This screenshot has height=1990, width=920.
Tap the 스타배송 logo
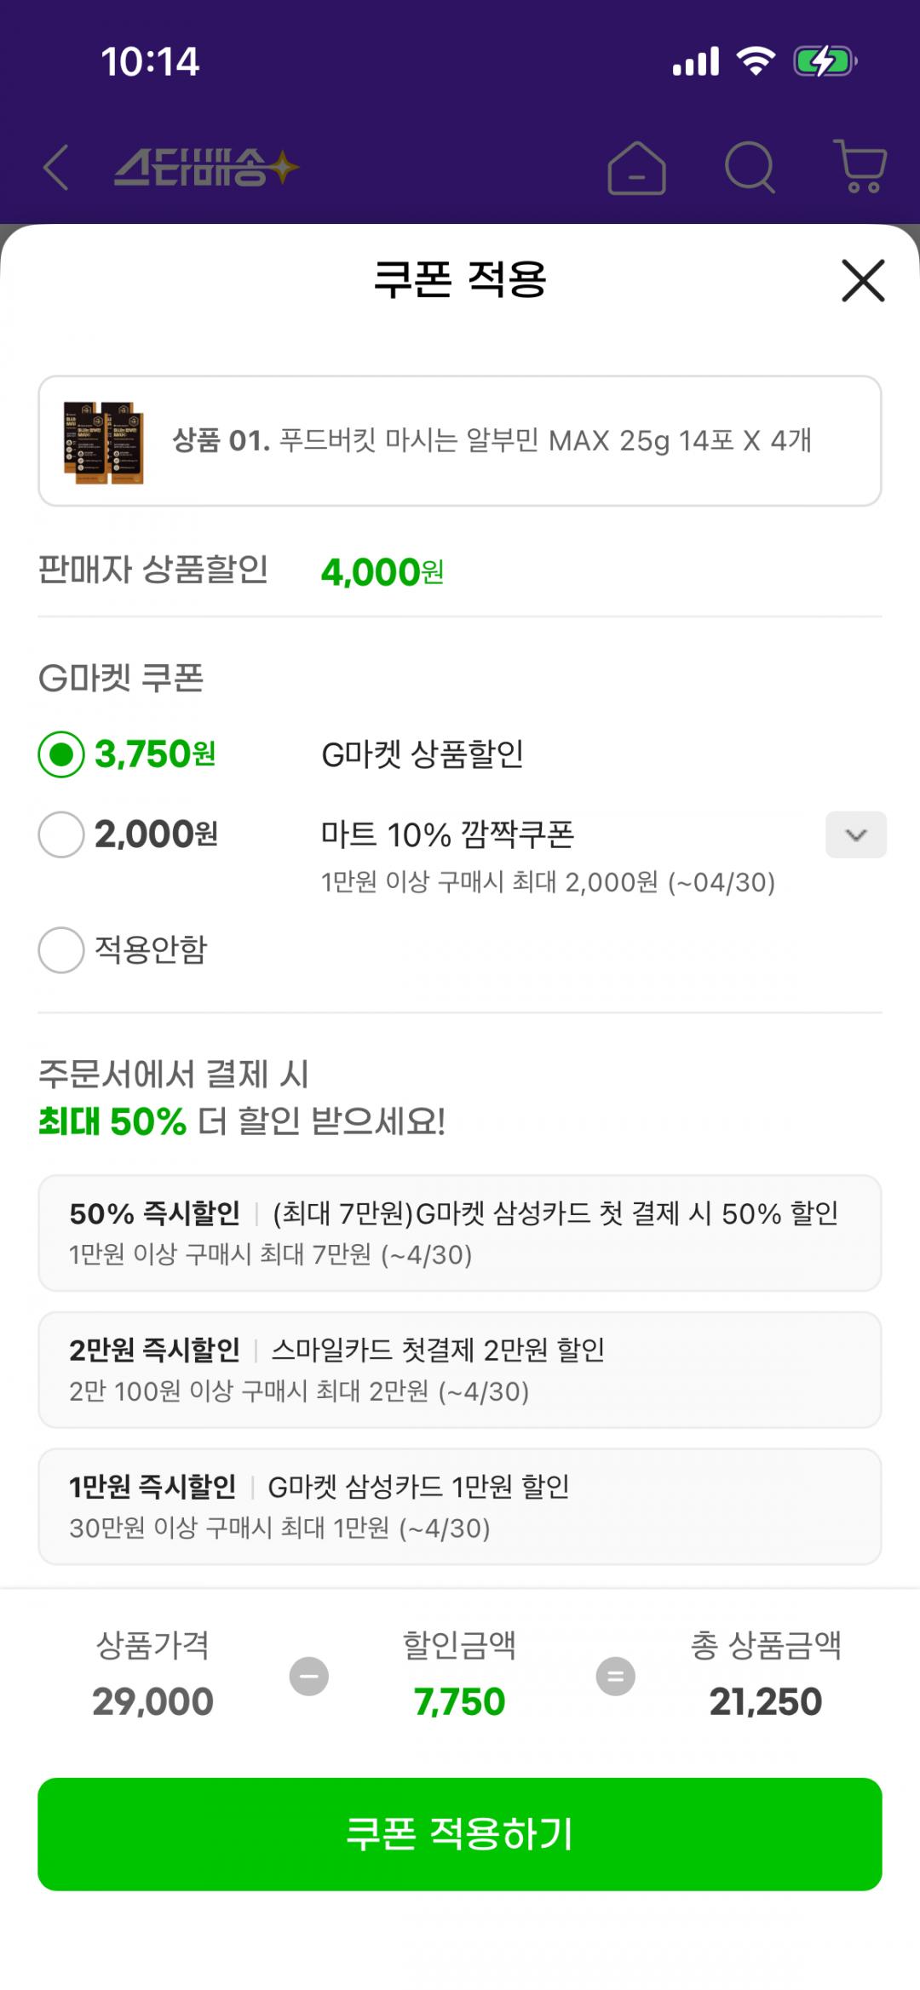[206, 167]
